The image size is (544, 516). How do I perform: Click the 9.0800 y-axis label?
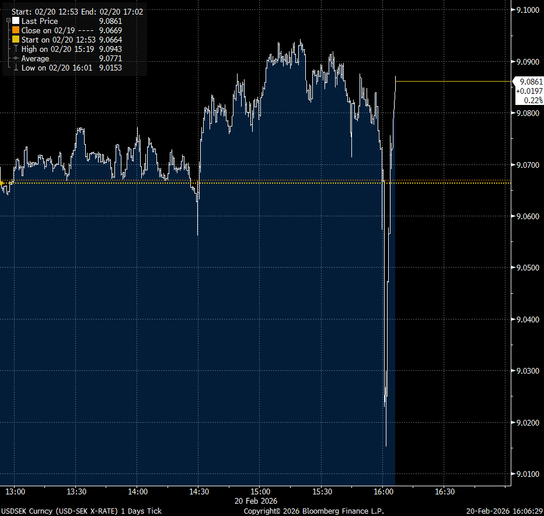[528, 113]
